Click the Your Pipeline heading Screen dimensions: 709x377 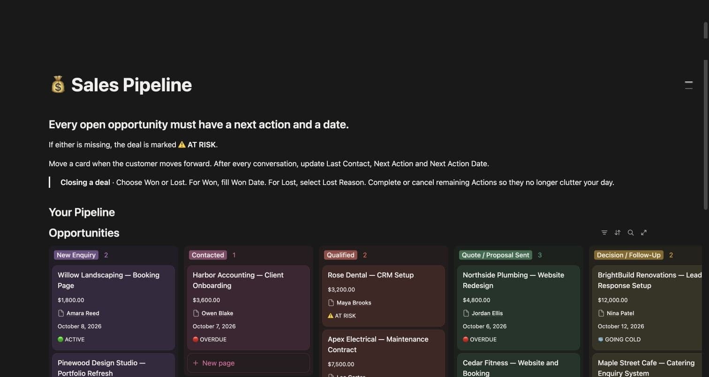[x=82, y=212]
